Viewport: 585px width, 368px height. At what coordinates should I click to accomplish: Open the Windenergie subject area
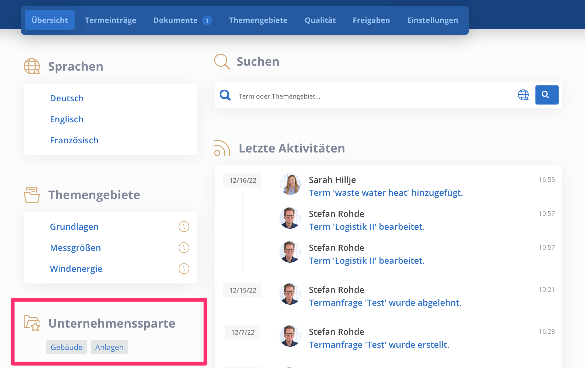click(76, 269)
